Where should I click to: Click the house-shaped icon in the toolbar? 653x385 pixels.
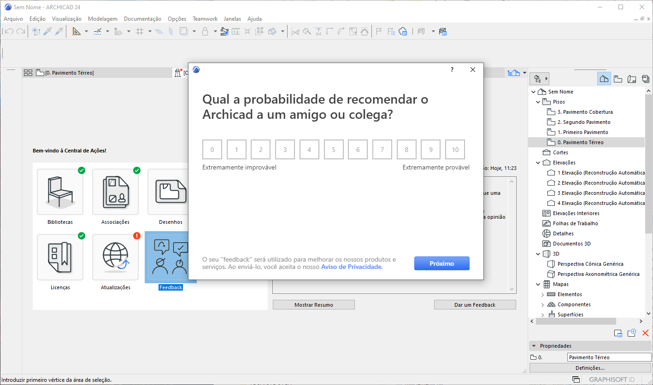[365, 31]
